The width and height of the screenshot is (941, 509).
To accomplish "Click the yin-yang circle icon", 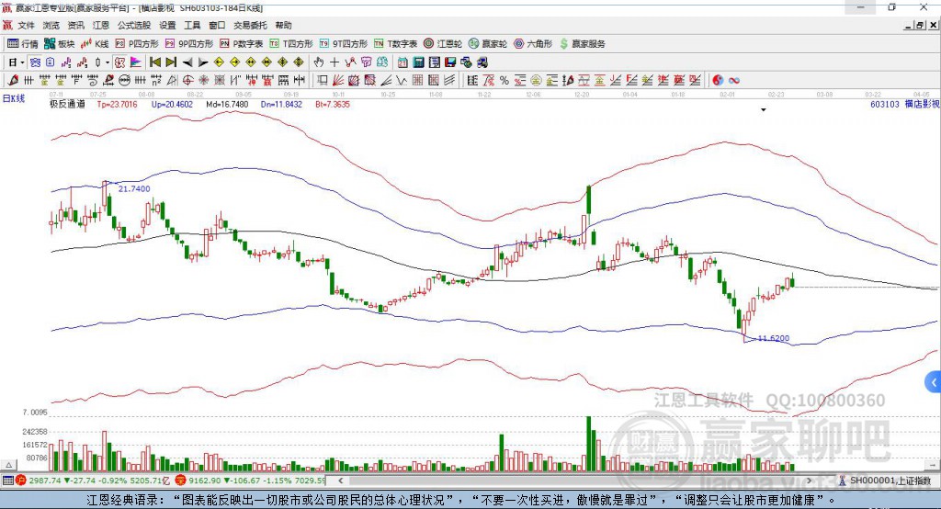I will (718, 81).
